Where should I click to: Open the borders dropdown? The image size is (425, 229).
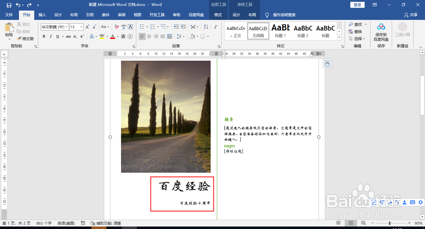tap(208, 36)
